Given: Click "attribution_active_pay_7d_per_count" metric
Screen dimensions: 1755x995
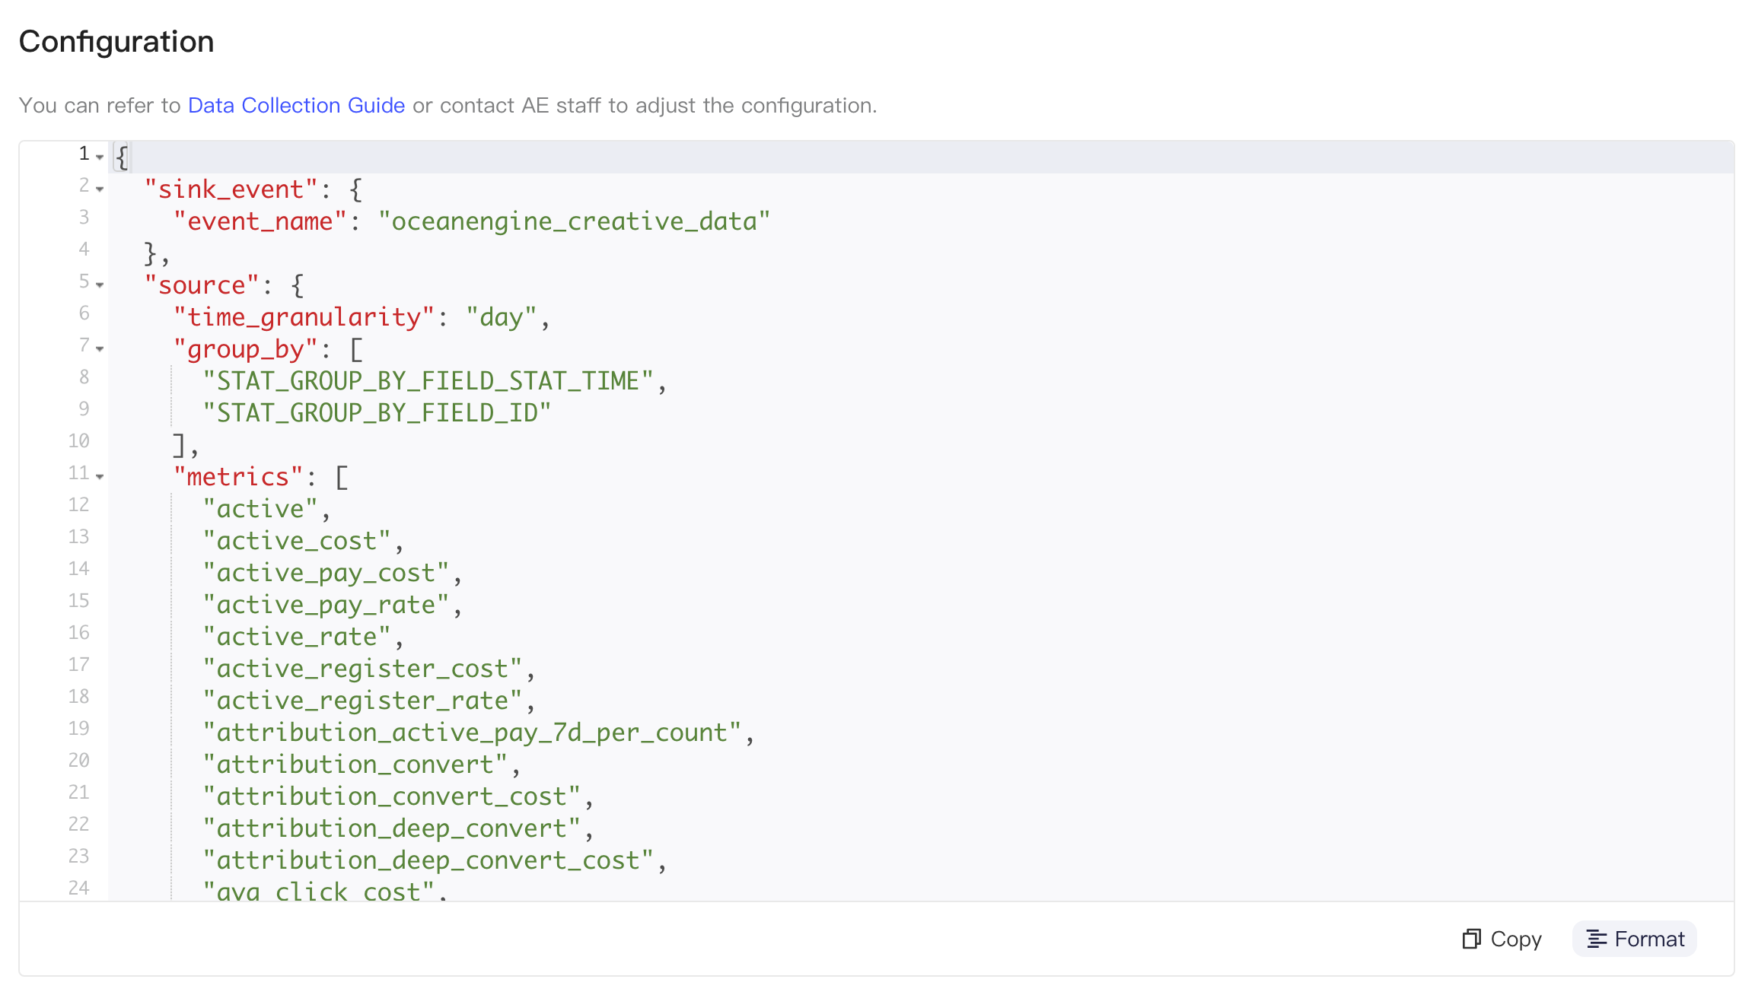Looking at the screenshot, I should tap(472, 733).
